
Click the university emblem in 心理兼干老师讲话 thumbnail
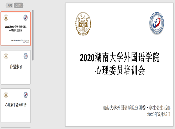click(6, 95)
